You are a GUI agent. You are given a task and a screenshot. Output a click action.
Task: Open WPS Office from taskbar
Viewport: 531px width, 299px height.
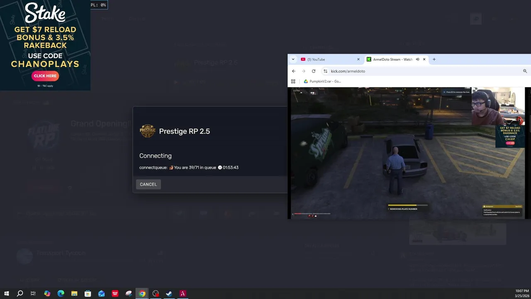pyautogui.click(x=115, y=294)
